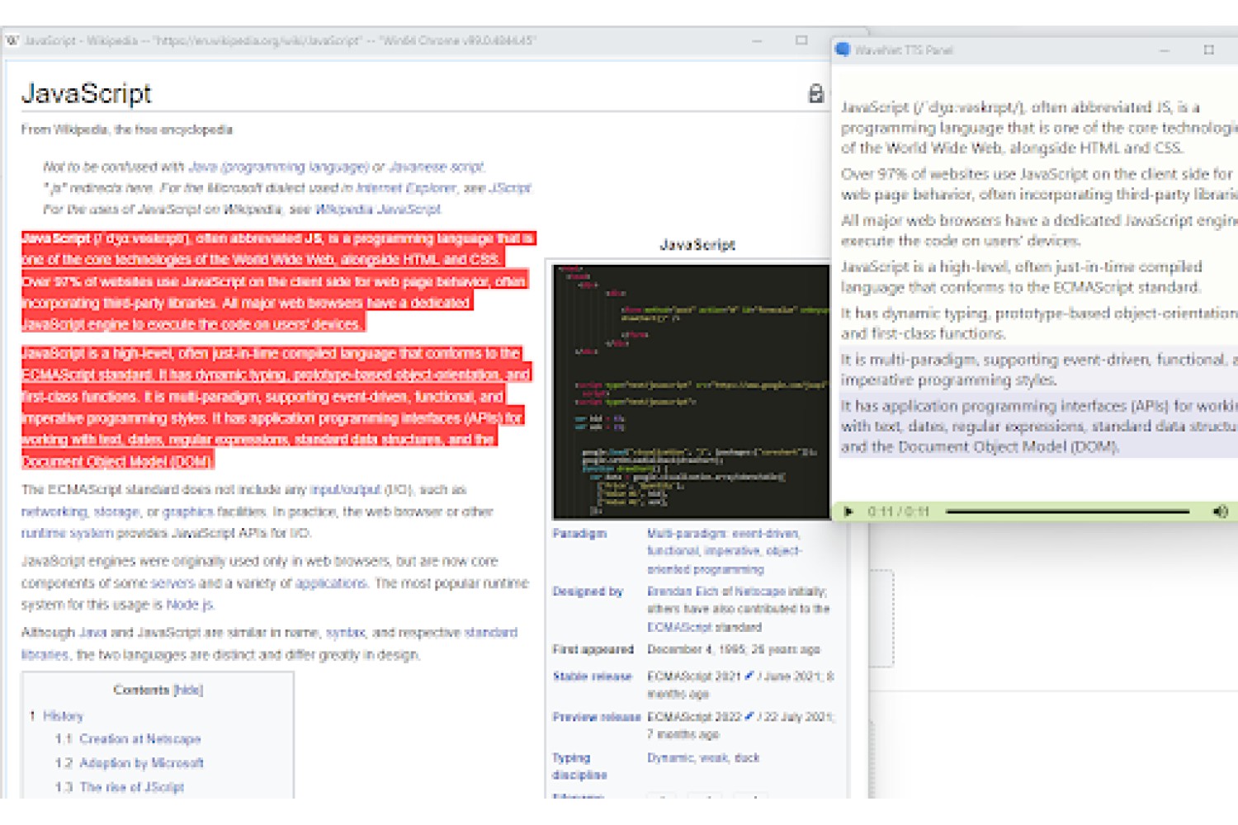
Task: Open the servers link
Action: pyautogui.click(x=172, y=583)
